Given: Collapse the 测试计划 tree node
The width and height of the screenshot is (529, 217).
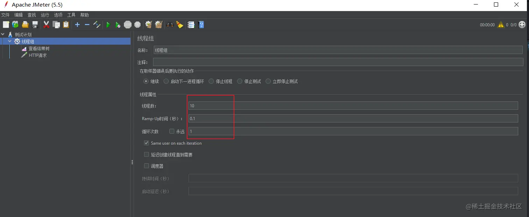Looking at the screenshot, I should (x=3, y=34).
